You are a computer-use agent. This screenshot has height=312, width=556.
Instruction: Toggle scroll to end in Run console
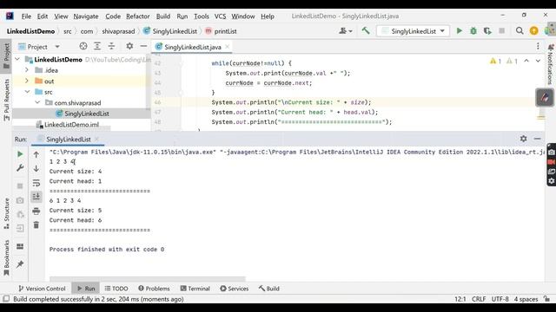(36, 197)
